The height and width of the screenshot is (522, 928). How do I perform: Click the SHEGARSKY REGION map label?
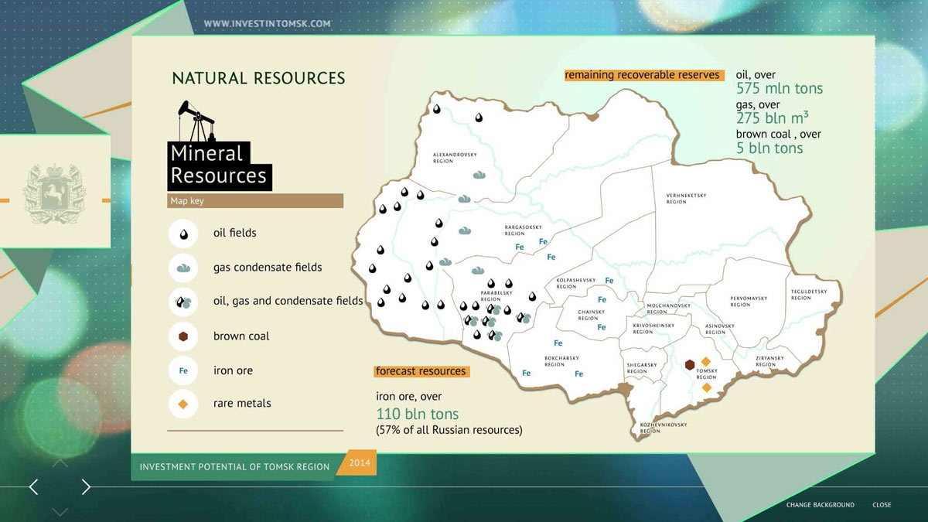point(642,367)
